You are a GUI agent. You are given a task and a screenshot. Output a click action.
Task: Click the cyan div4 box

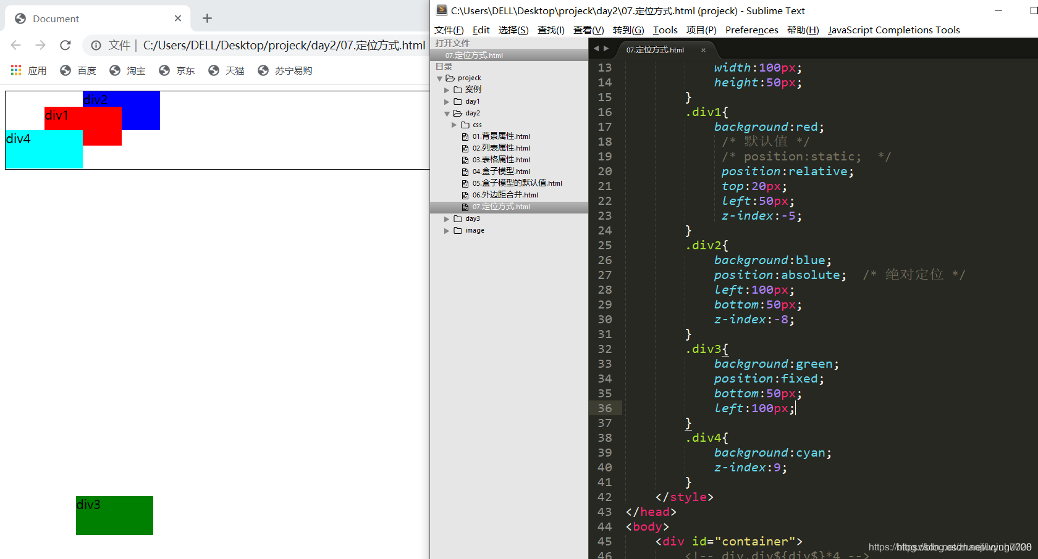point(44,149)
